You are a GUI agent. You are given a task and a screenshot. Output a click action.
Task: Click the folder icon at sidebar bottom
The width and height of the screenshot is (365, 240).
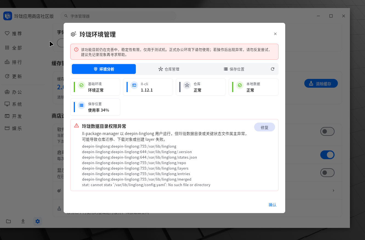click(9, 221)
